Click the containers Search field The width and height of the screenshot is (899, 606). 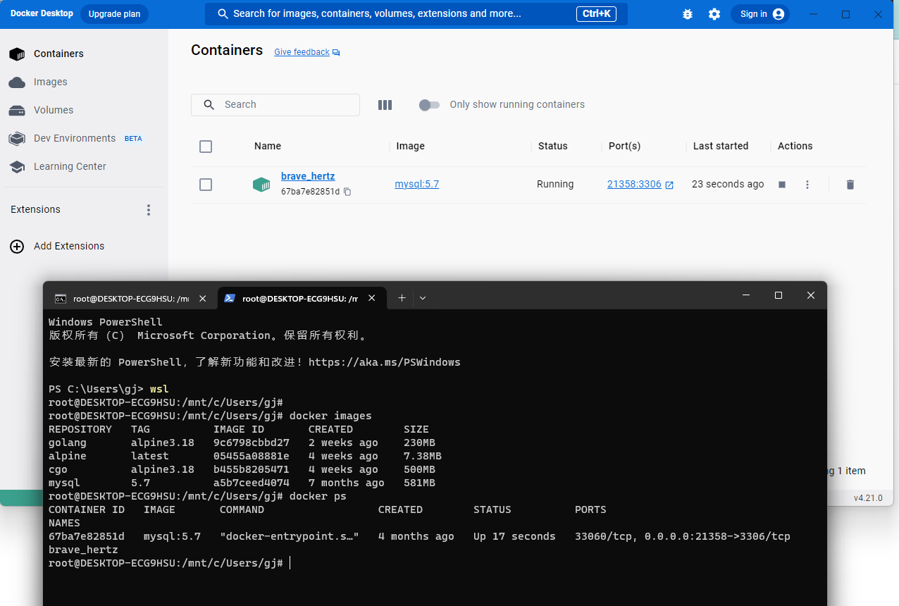pyautogui.click(x=275, y=104)
